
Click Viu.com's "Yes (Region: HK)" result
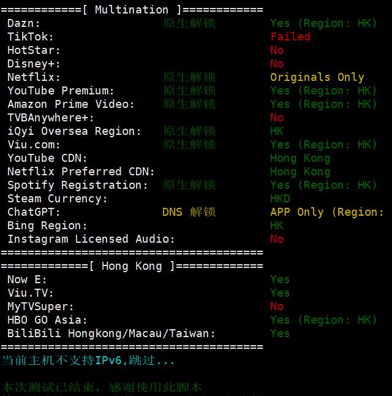(323, 145)
